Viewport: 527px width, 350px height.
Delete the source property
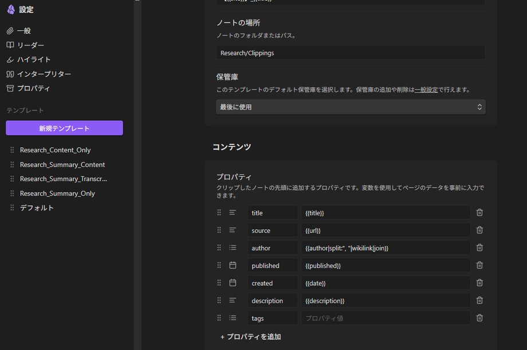coord(479,230)
